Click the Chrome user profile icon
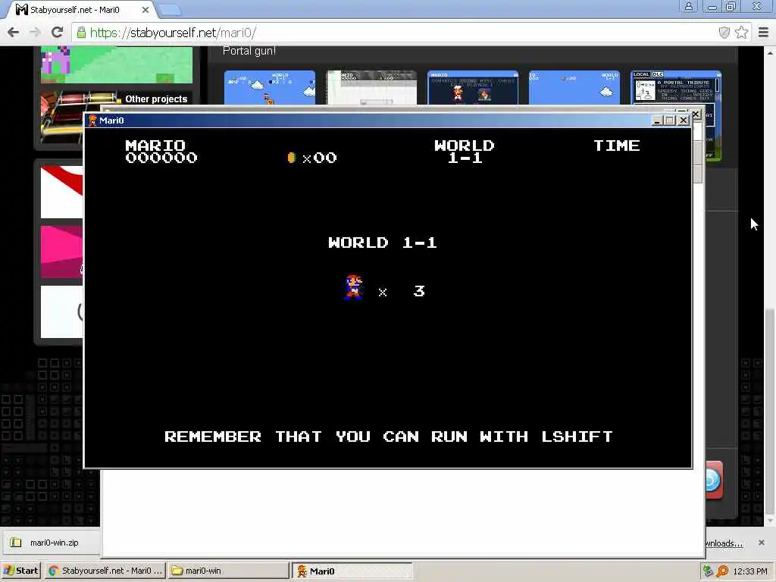This screenshot has height=582, width=776. 688,6
